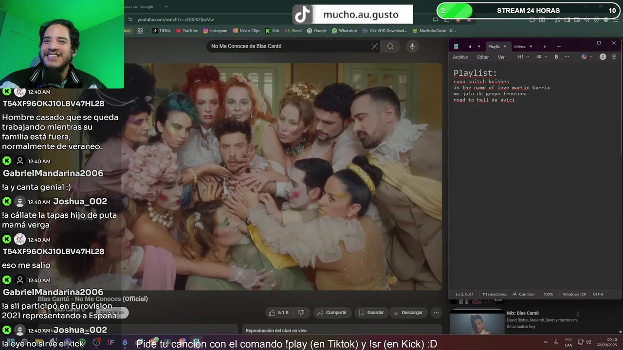Click the Guardar save button
The width and height of the screenshot is (623, 350).
click(x=371, y=313)
